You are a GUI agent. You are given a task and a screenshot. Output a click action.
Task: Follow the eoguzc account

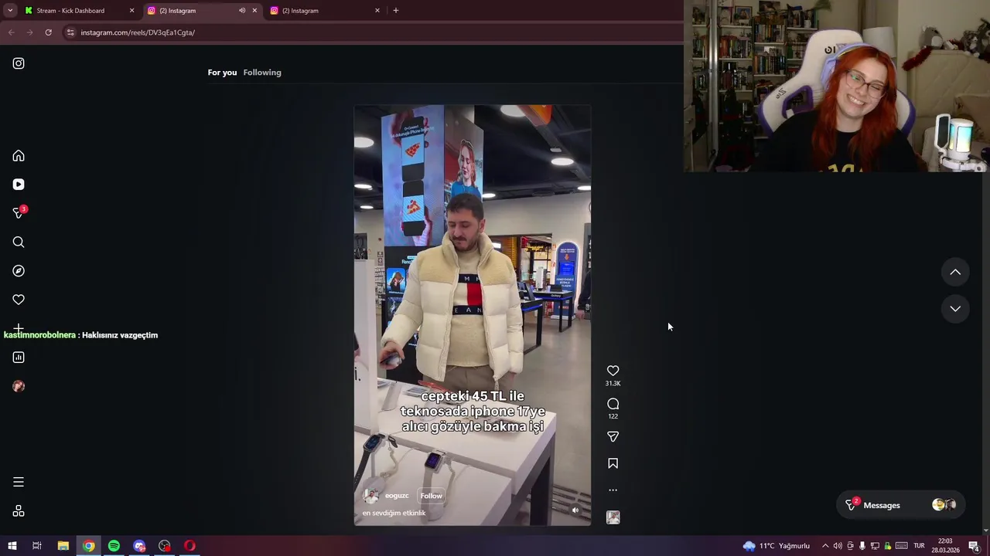432,496
